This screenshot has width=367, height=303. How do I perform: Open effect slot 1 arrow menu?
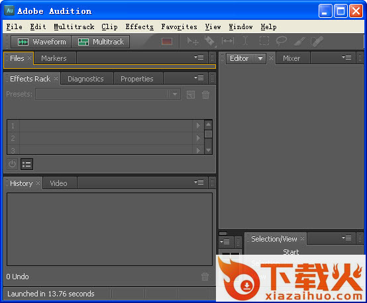[198, 126]
